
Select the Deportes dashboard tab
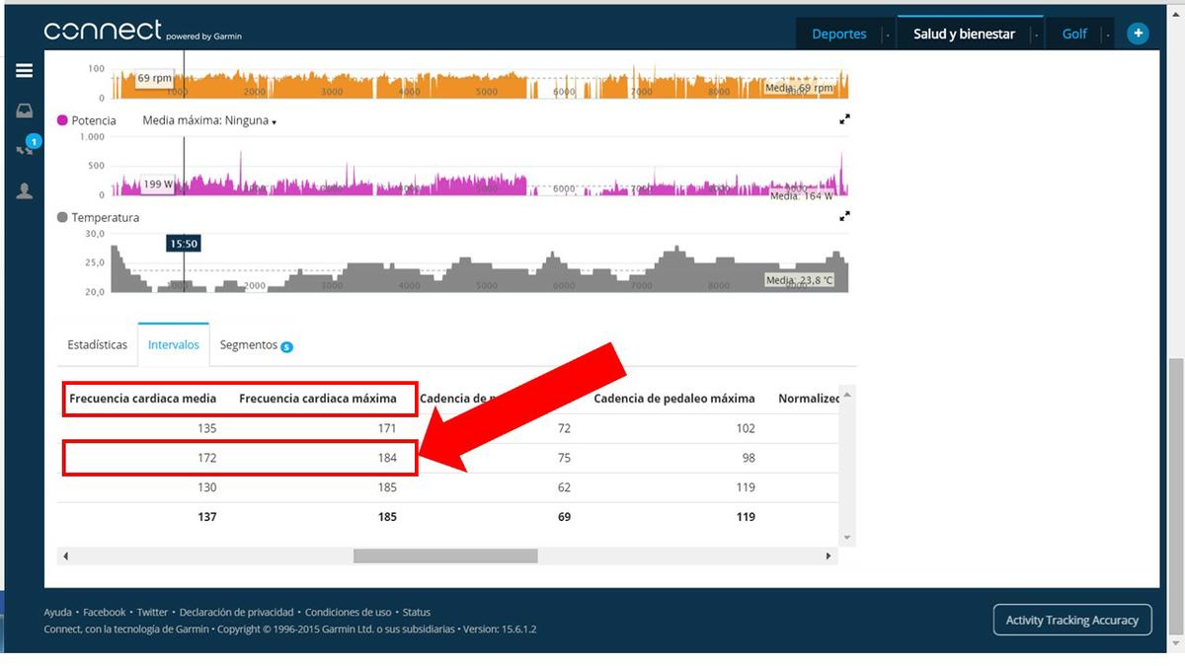tap(838, 34)
